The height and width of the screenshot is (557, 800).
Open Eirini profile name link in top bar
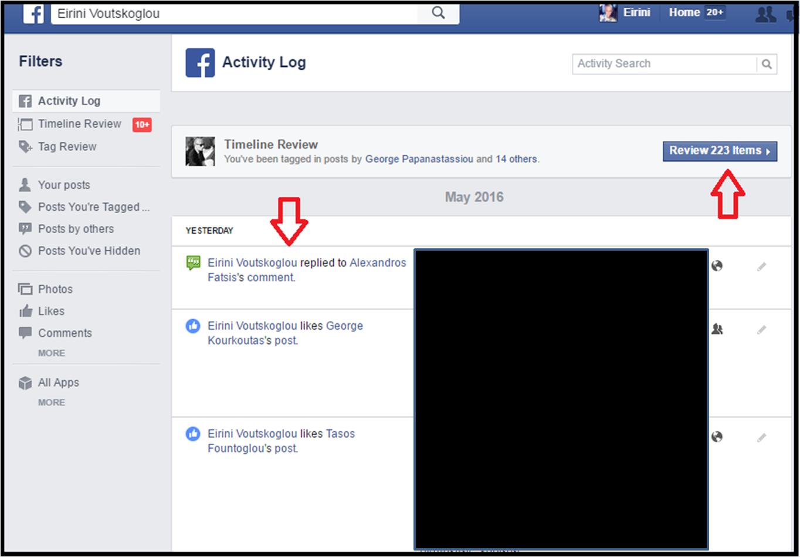coord(636,12)
